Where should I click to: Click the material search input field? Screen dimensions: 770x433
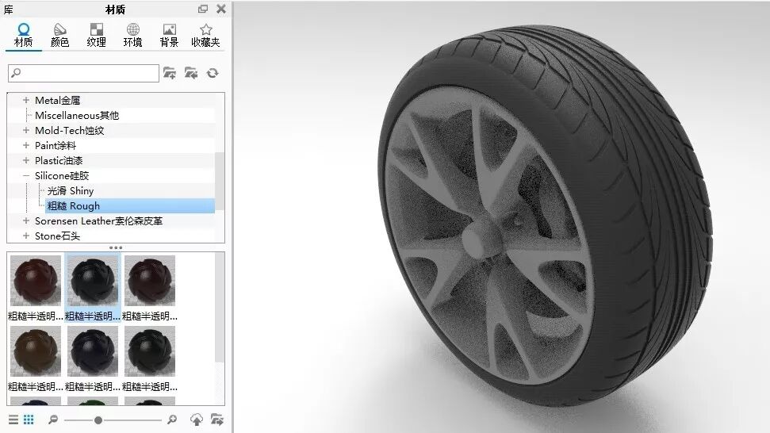tap(83, 73)
